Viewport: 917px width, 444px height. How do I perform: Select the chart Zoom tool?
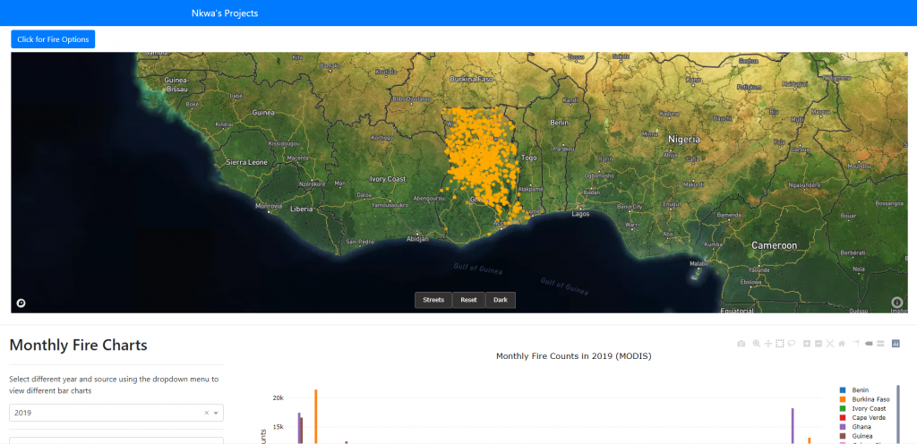(757, 344)
